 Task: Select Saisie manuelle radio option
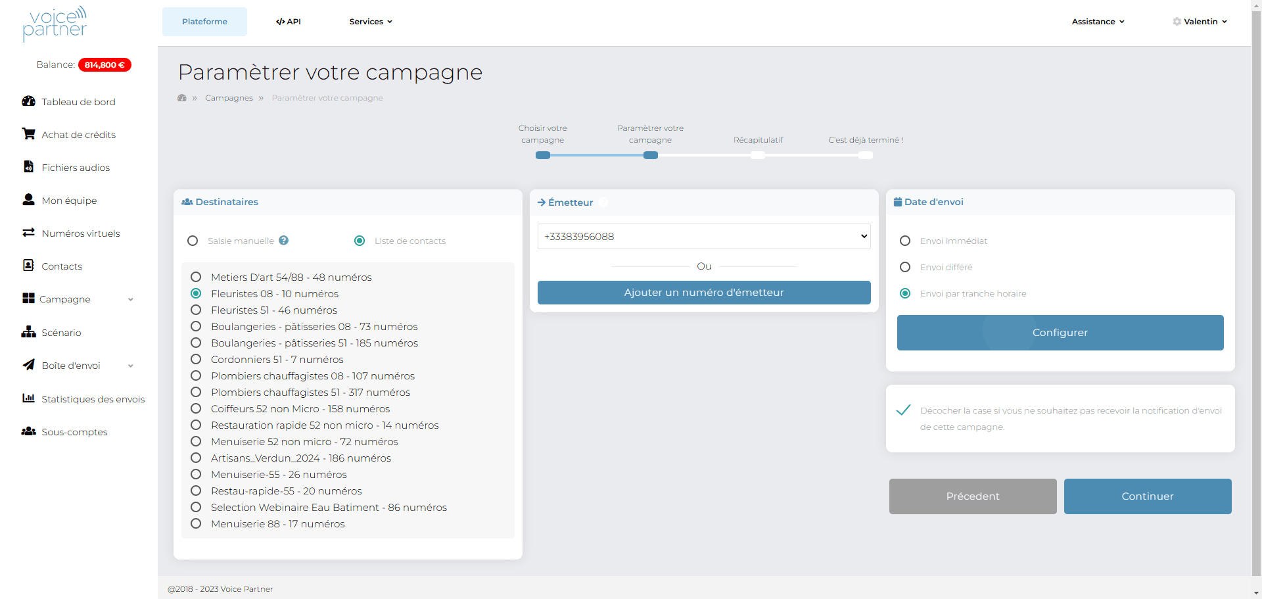pos(193,241)
